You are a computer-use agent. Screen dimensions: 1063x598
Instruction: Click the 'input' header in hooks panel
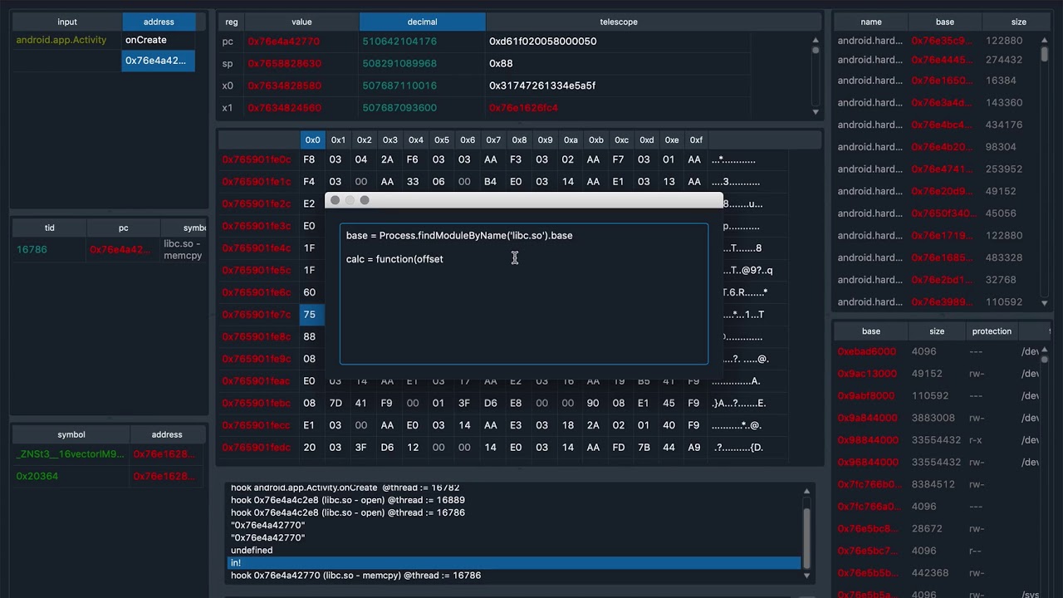pos(67,22)
